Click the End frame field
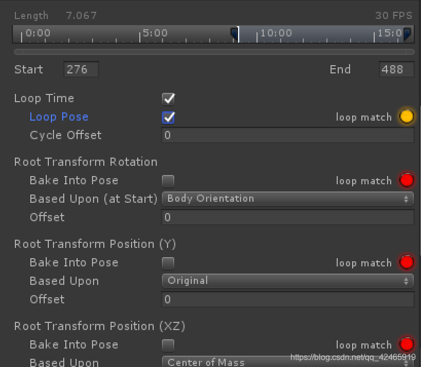This screenshot has height=367, width=421. coord(396,69)
